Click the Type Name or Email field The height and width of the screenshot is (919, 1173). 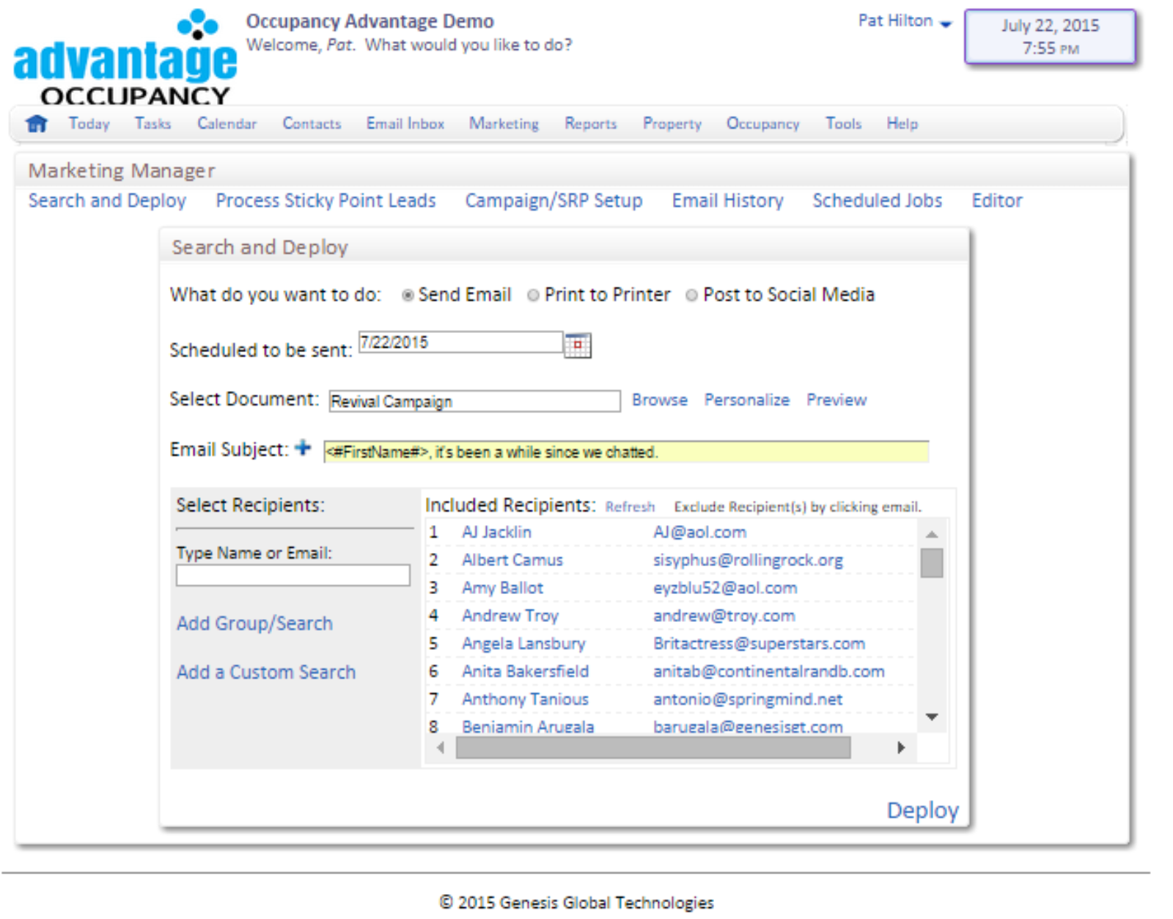293,576
